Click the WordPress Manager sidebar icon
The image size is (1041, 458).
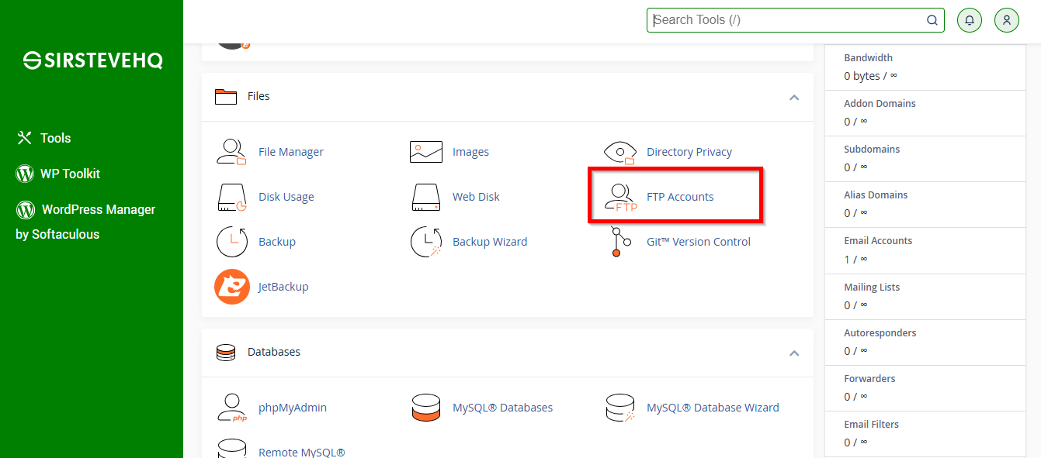26,209
